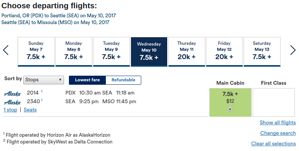Open the Sort by Stops dropdown
The width and height of the screenshot is (299, 151).
pos(44,80)
